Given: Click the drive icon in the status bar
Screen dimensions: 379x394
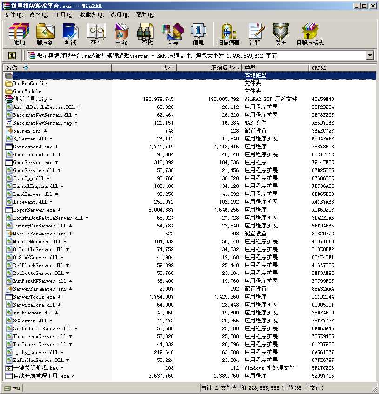Looking at the screenshot, I should (x=7, y=388).
